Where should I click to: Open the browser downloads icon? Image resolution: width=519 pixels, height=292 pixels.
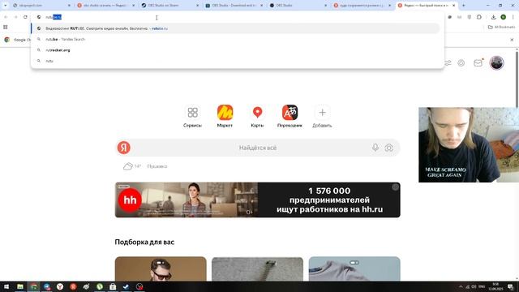coord(493,17)
